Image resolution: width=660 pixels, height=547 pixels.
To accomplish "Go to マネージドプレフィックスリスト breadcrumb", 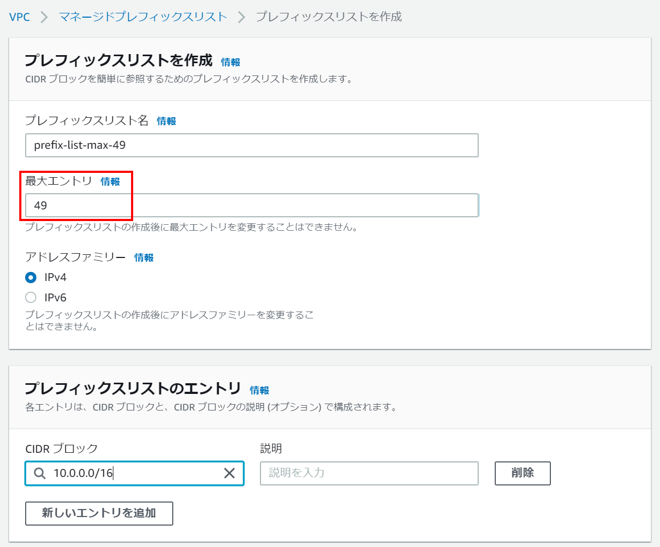I will pyautogui.click(x=143, y=17).
